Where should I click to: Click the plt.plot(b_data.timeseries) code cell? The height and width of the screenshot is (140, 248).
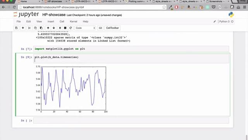pos(131,59)
